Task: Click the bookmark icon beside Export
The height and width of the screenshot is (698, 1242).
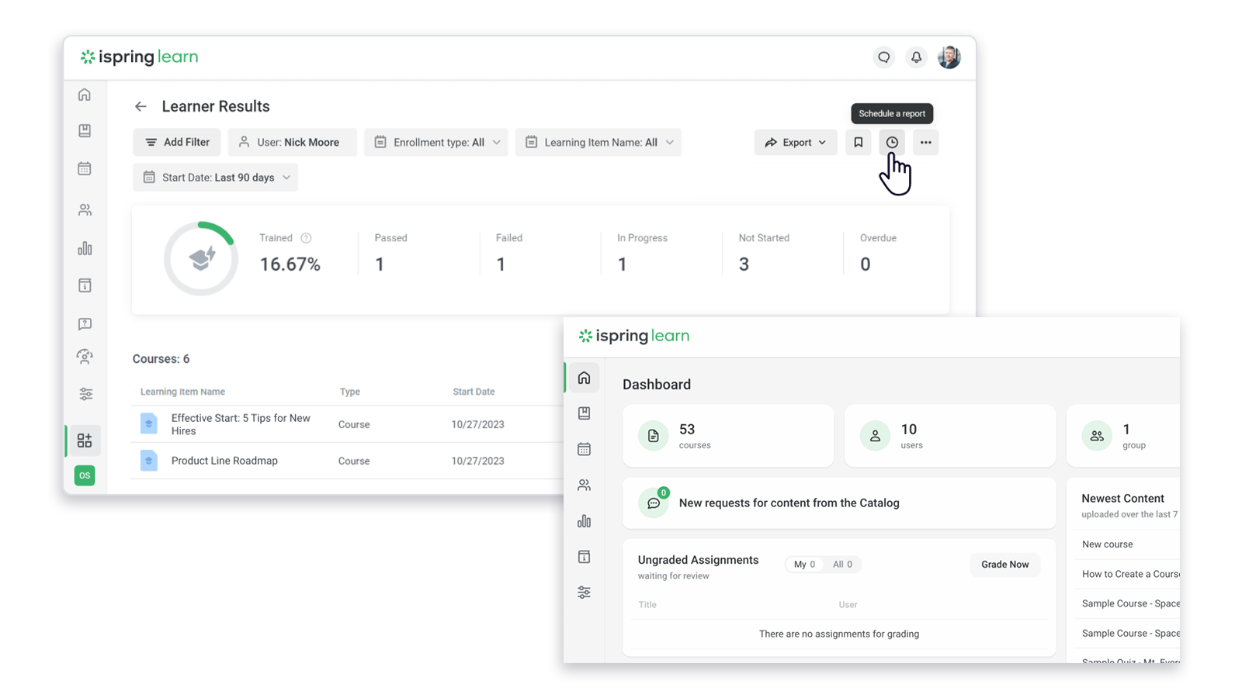Action: tap(858, 143)
